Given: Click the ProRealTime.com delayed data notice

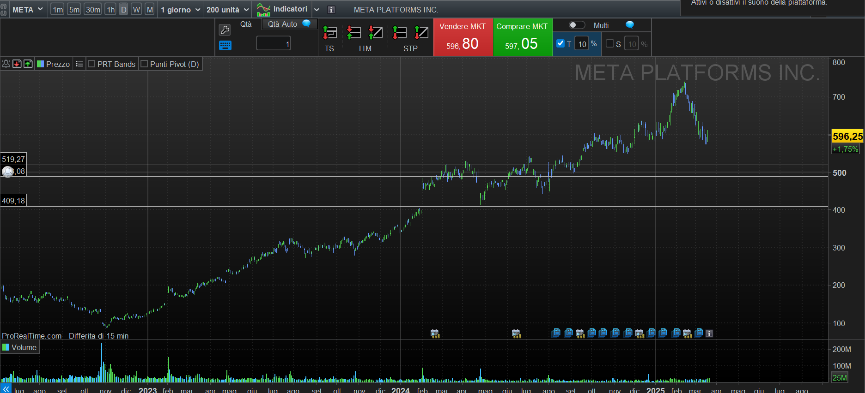Looking at the screenshot, I should click(x=65, y=336).
